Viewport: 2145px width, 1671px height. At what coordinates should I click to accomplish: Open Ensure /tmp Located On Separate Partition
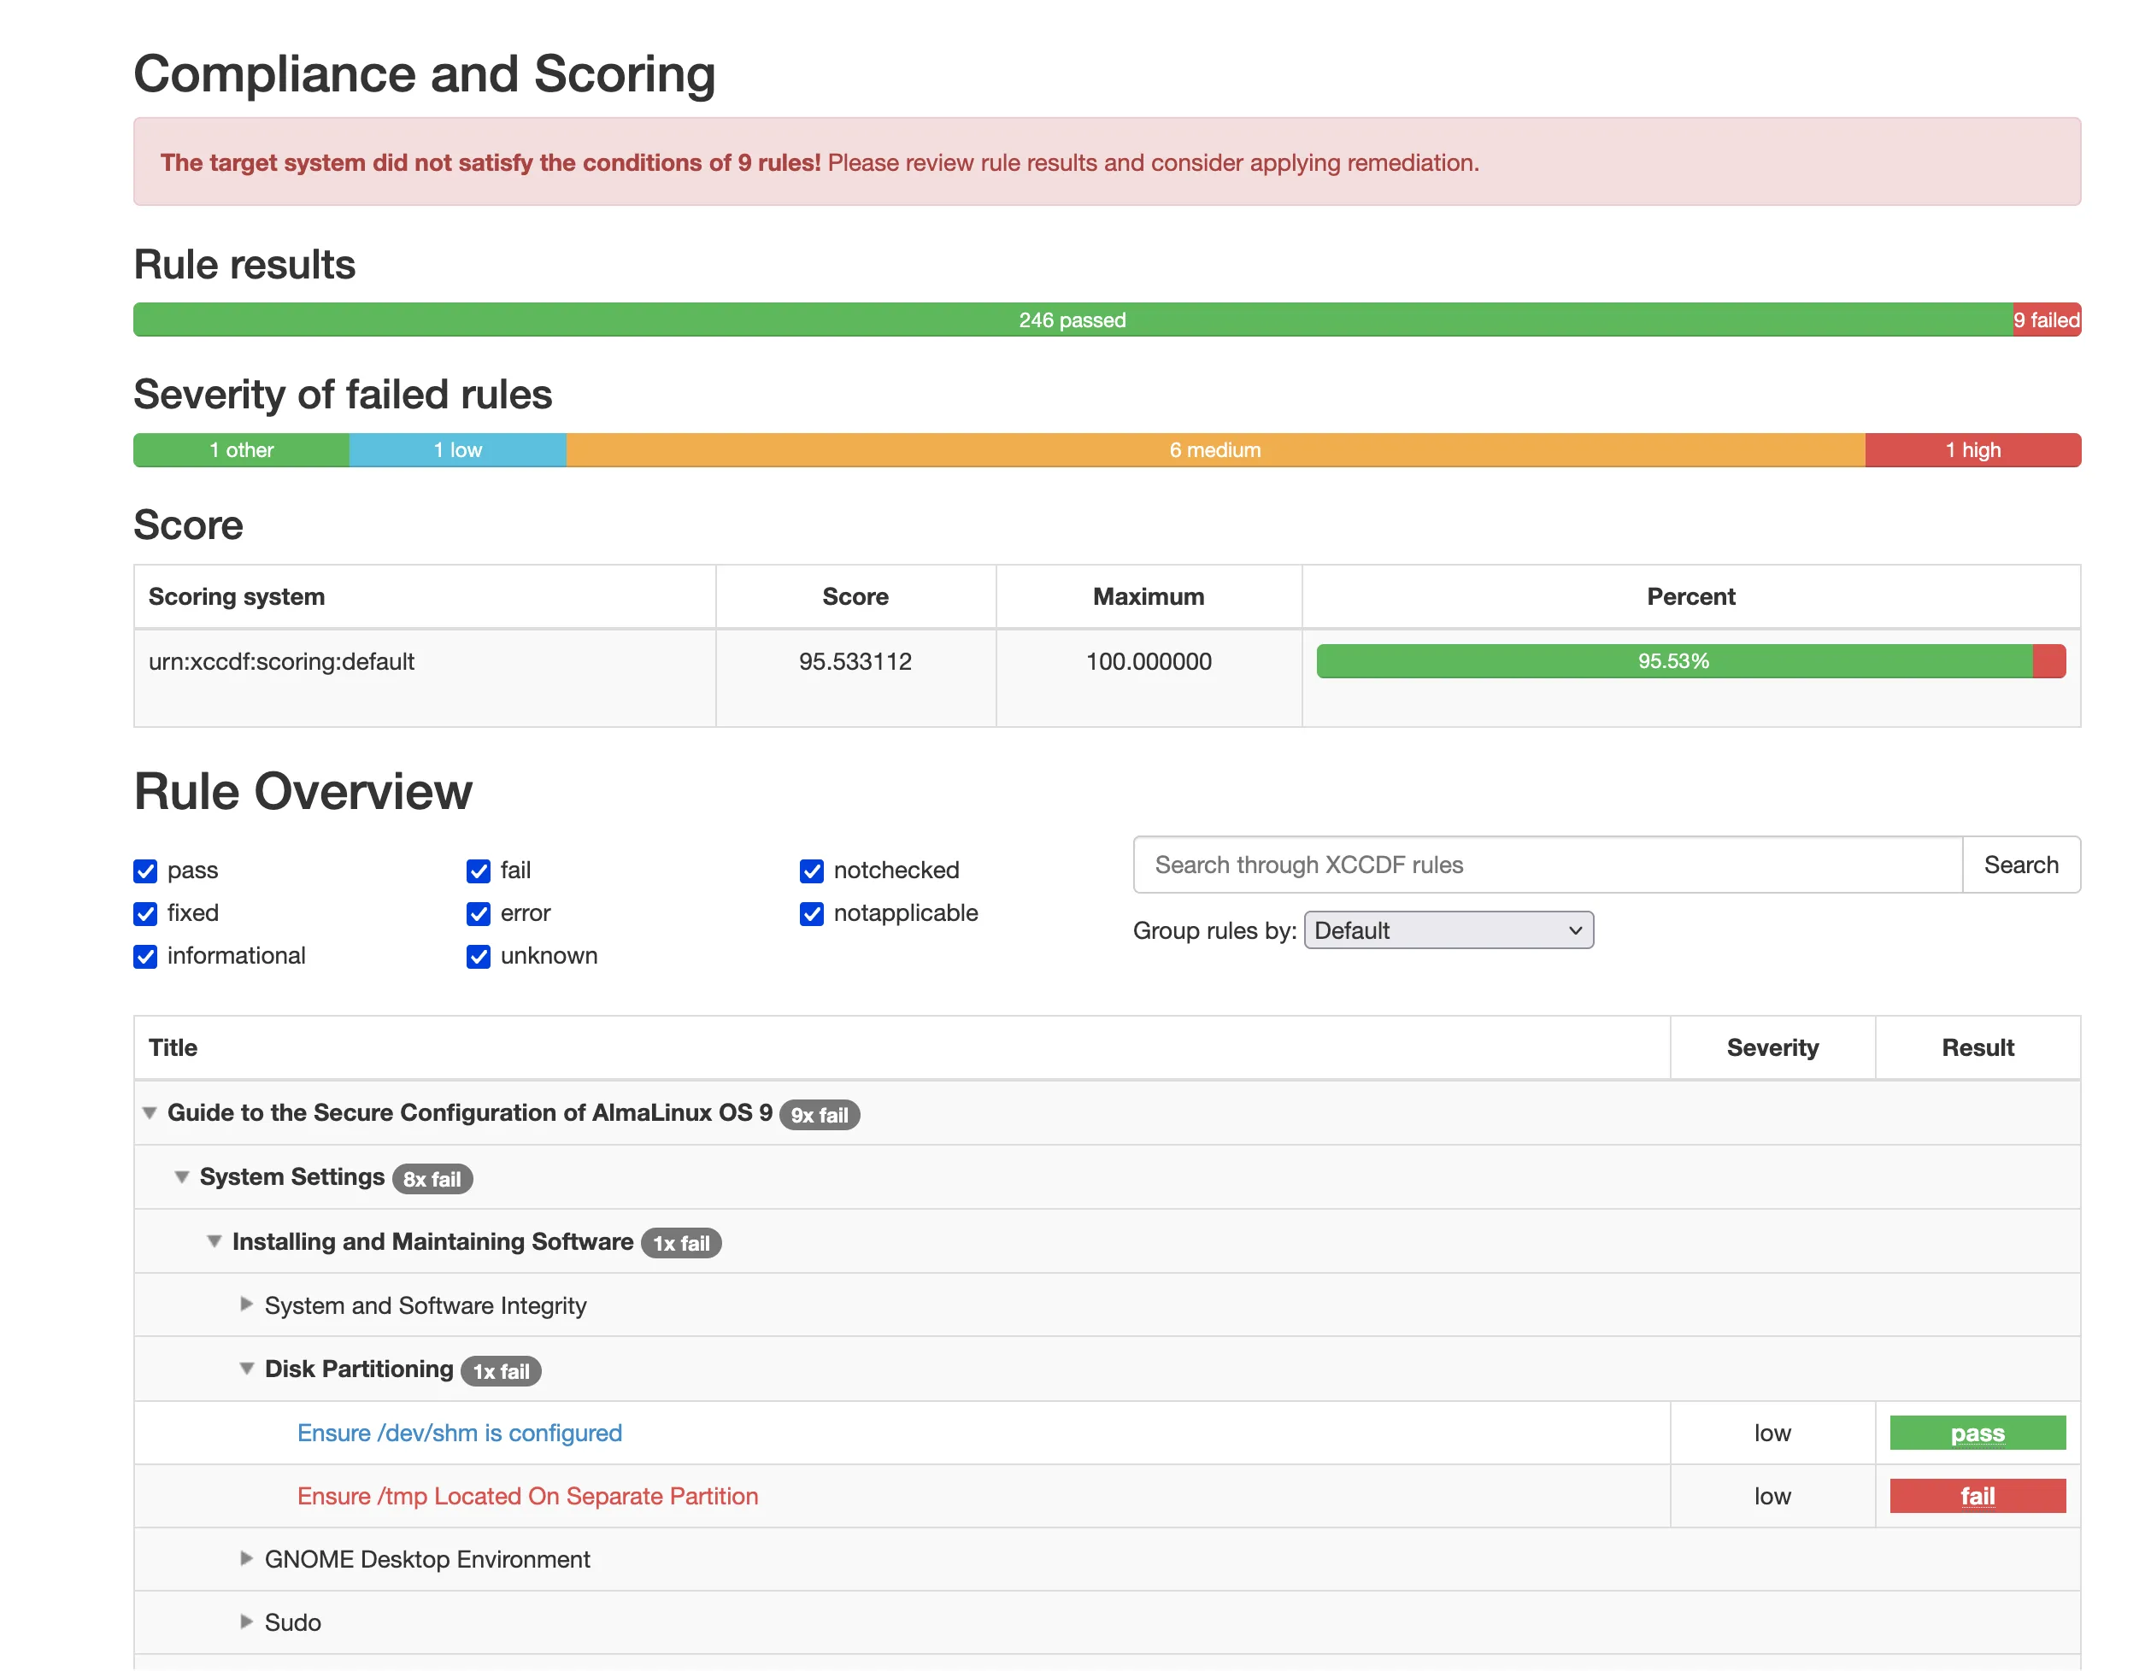pos(527,1496)
